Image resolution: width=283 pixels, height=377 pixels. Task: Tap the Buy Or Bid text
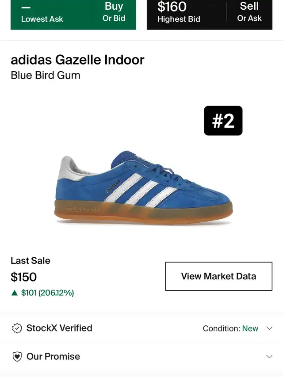[x=114, y=12]
